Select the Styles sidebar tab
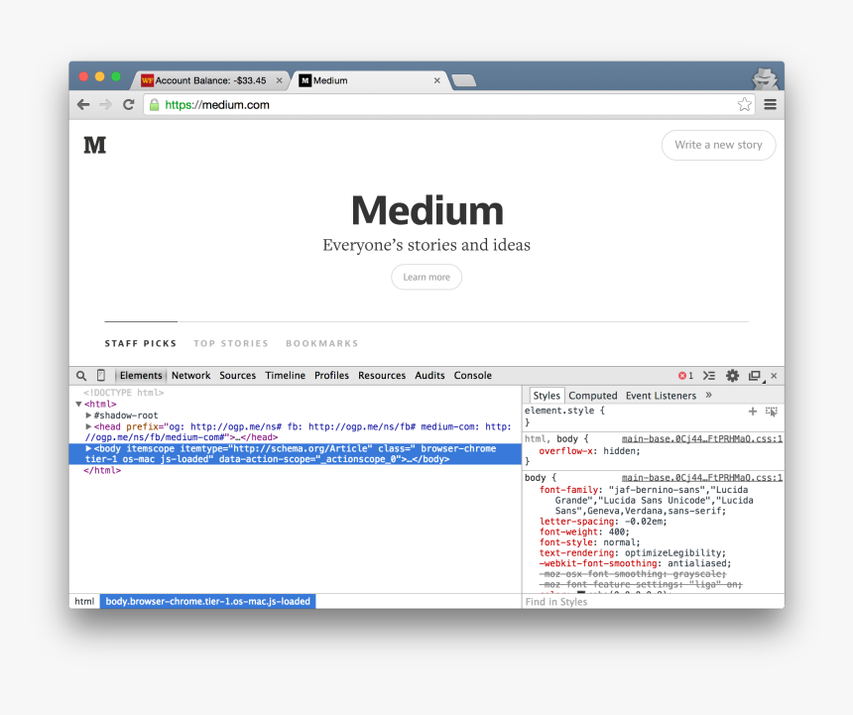This screenshot has width=853, height=715. (547, 396)
